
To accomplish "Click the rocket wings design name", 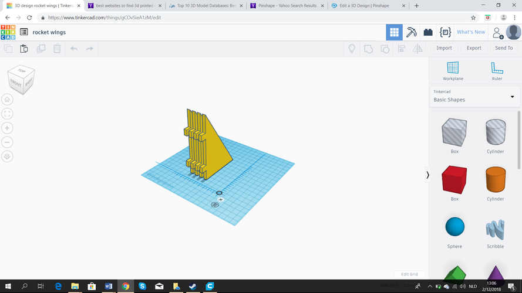I will [49, 32].
